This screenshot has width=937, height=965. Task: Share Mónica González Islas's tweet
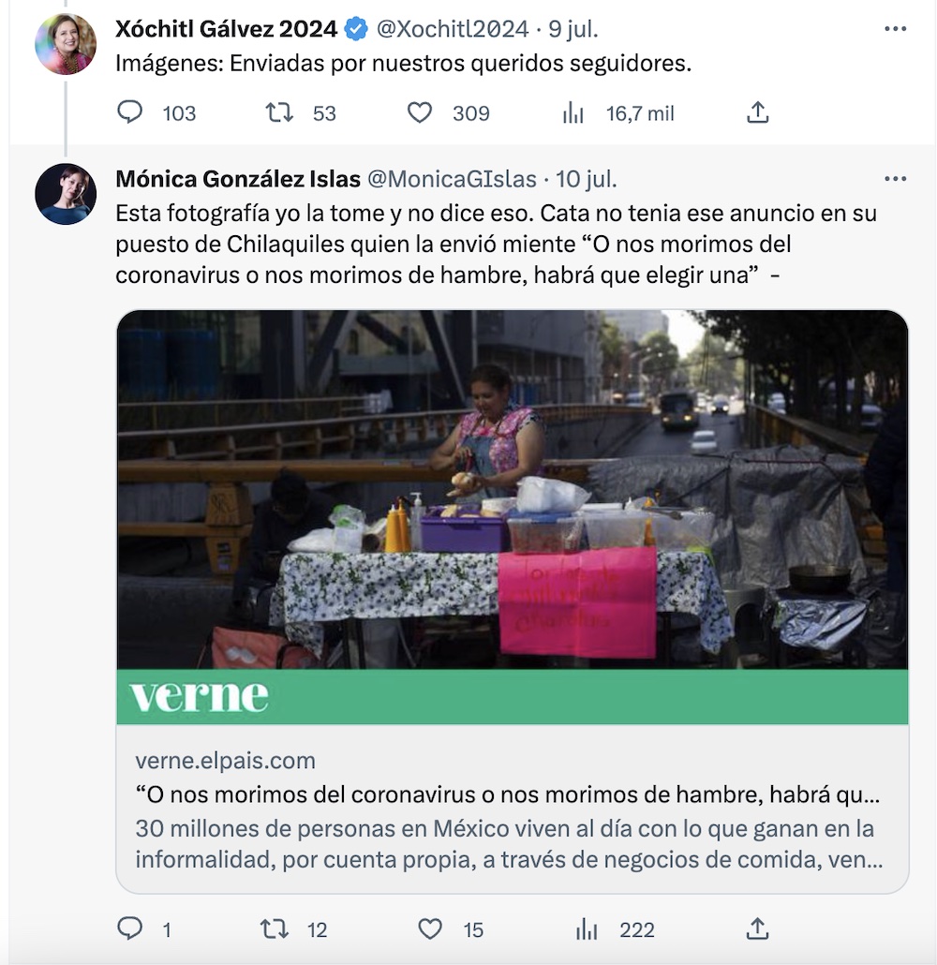click(757, 928)
